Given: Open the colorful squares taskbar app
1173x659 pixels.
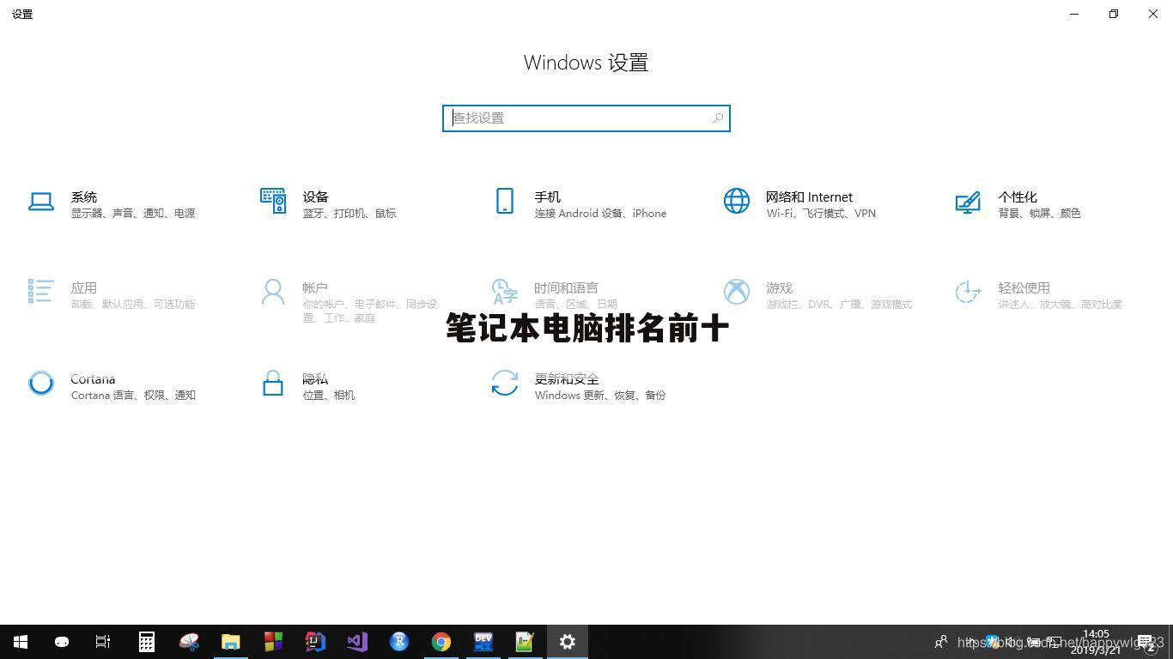Looking at the screenshot, I should [x=273, y=642].
